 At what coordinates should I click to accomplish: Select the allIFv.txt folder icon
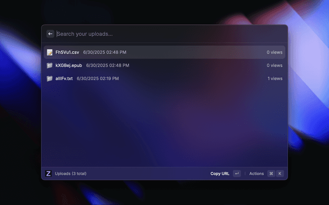coord(50,78)
